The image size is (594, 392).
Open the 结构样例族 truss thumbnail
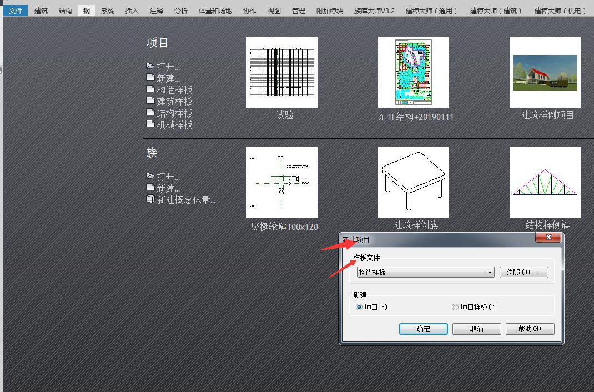point(545,182)
